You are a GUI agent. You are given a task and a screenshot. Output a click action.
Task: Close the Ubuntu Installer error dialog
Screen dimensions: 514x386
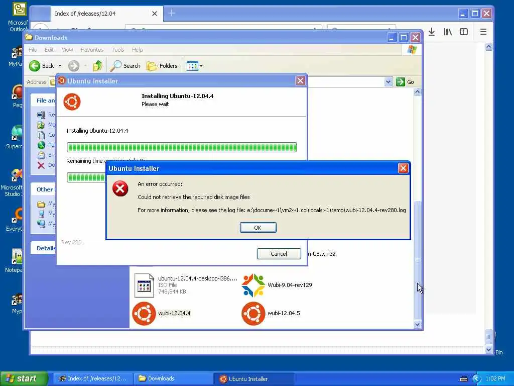pos(403,168)
